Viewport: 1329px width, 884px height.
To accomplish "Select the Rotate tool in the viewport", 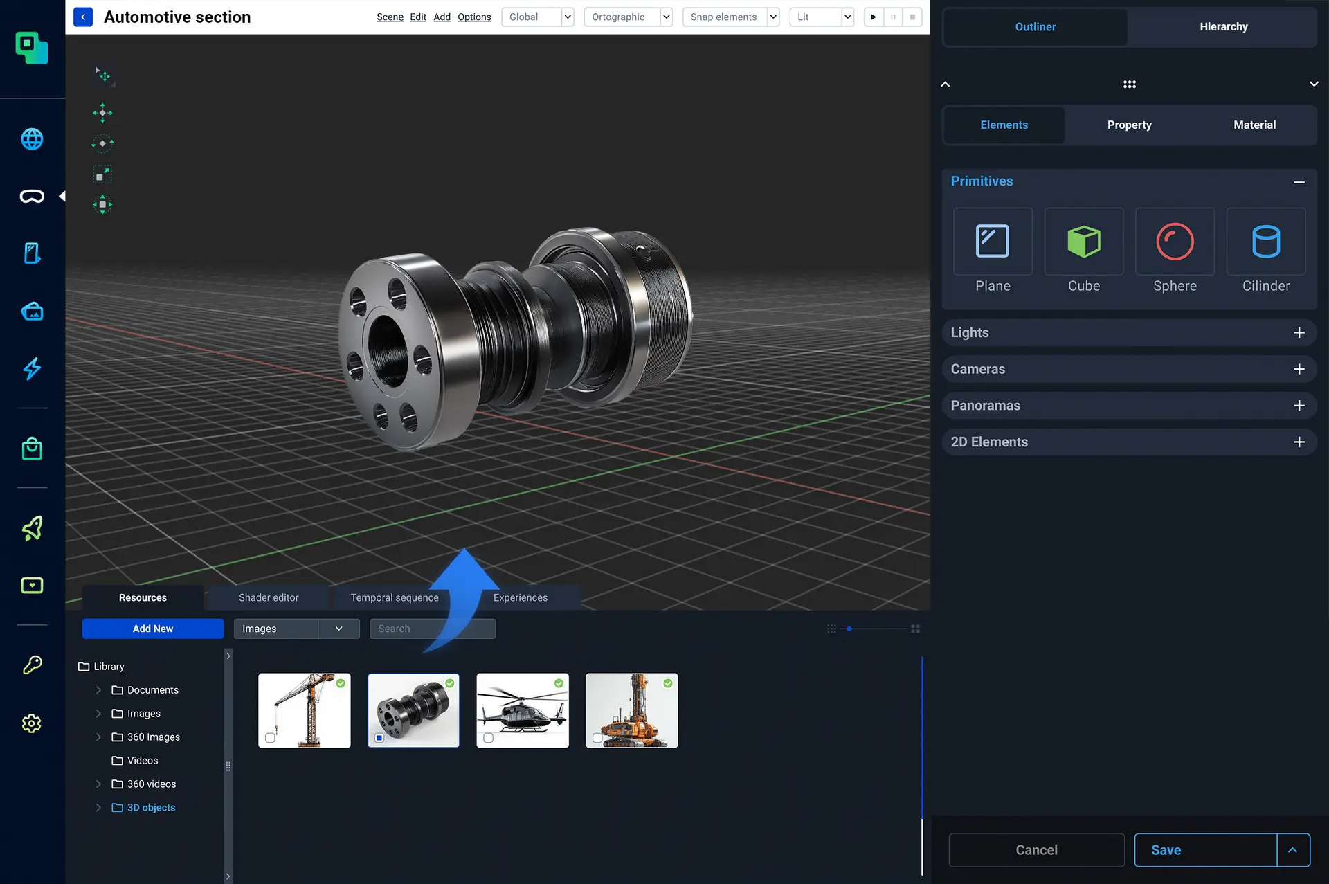I will point(102,143).
